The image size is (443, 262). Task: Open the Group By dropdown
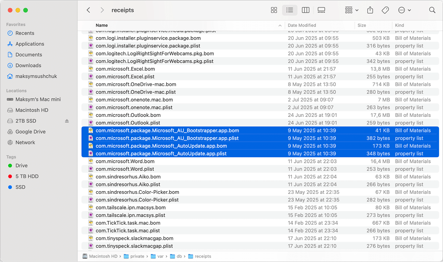352,10
